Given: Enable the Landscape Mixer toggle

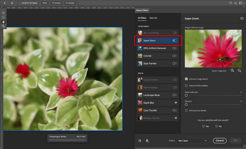Looking at the screenshot, I should pyautogui.click(x=175, y=95).
